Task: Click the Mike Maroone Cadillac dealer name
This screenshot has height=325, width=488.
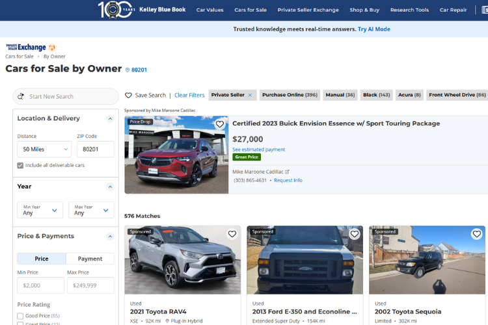Action: pos(258,172)
